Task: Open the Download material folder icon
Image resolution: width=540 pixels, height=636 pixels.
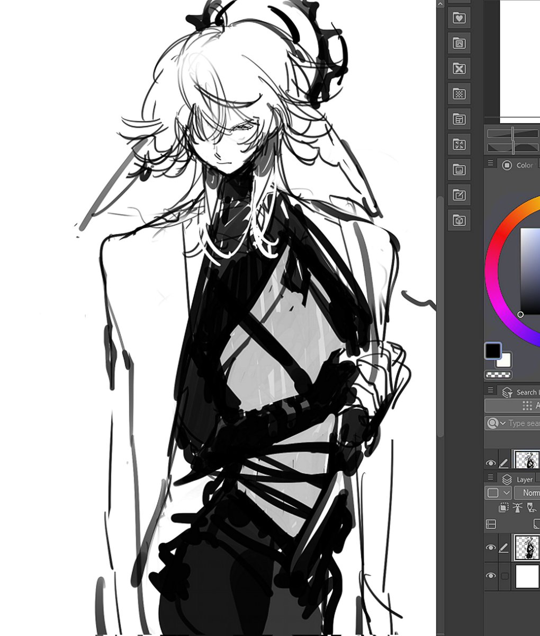Action: [x=459, y=43]
